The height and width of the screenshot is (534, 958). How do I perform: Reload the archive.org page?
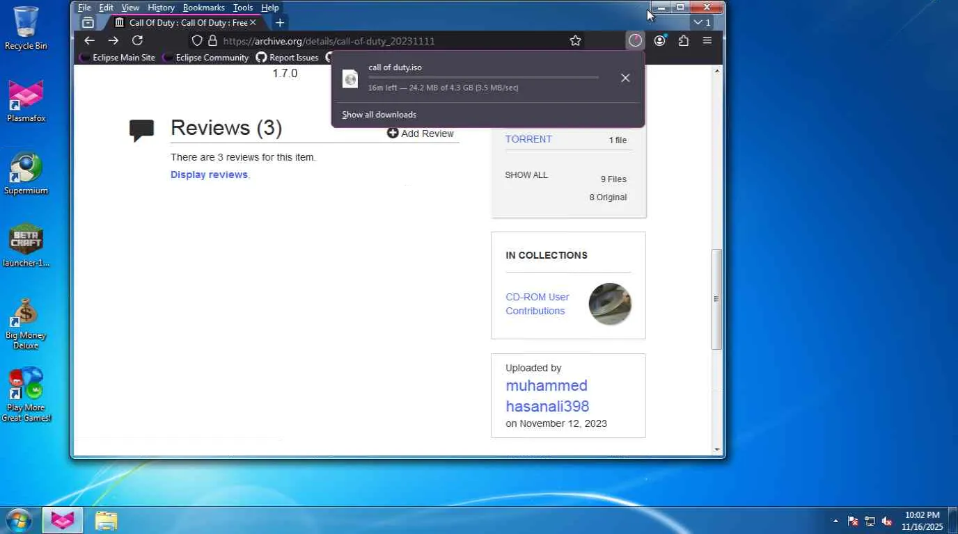137,41
